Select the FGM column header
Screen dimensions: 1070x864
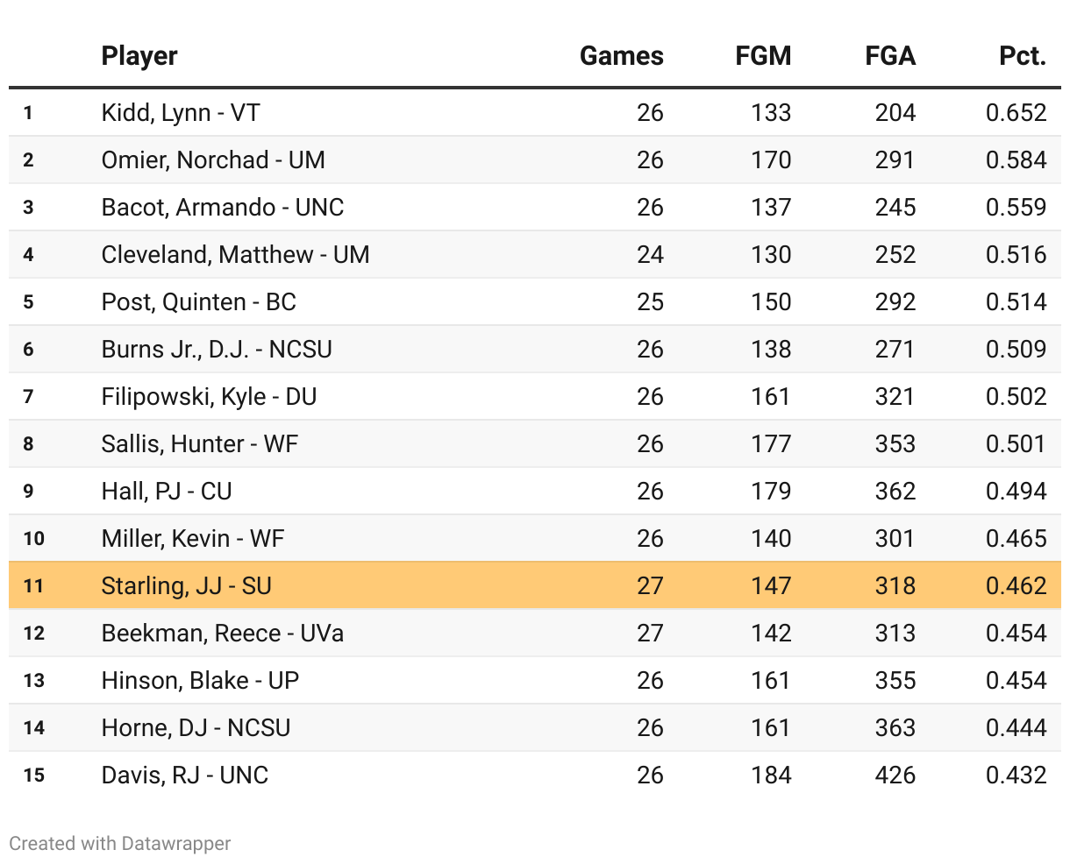point(763,56)
